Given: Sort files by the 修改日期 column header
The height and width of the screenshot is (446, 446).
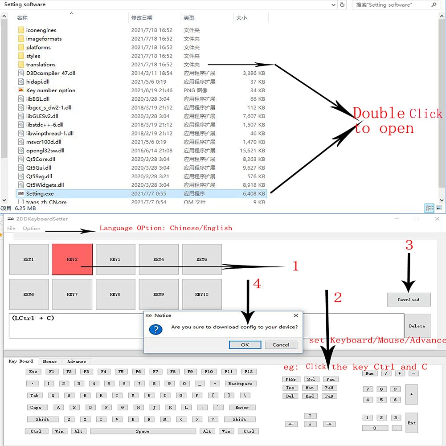Looking at the screenshot, I should pos(142,18).
